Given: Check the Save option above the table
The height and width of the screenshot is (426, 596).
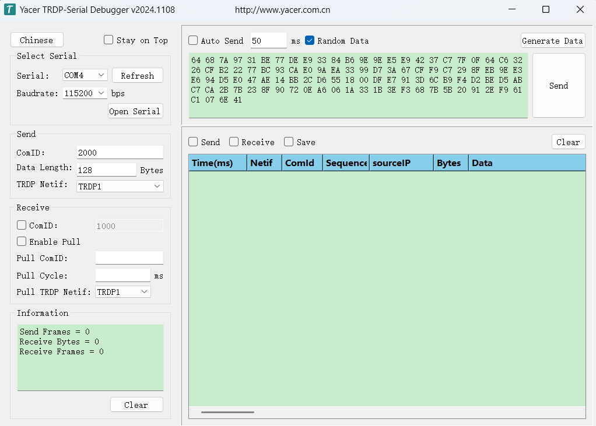Looking at the screenshot, I should (x=288, y=142).
